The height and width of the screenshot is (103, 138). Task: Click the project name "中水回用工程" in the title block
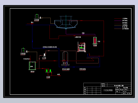coord(119,86)
